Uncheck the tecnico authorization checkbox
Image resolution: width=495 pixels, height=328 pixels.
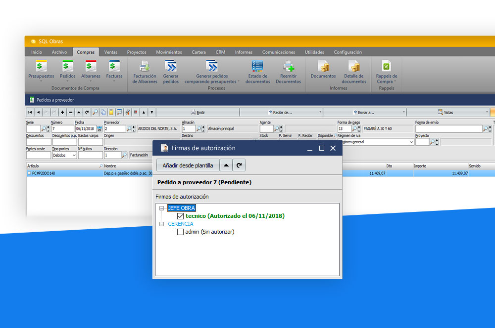[x=180, y=216]
